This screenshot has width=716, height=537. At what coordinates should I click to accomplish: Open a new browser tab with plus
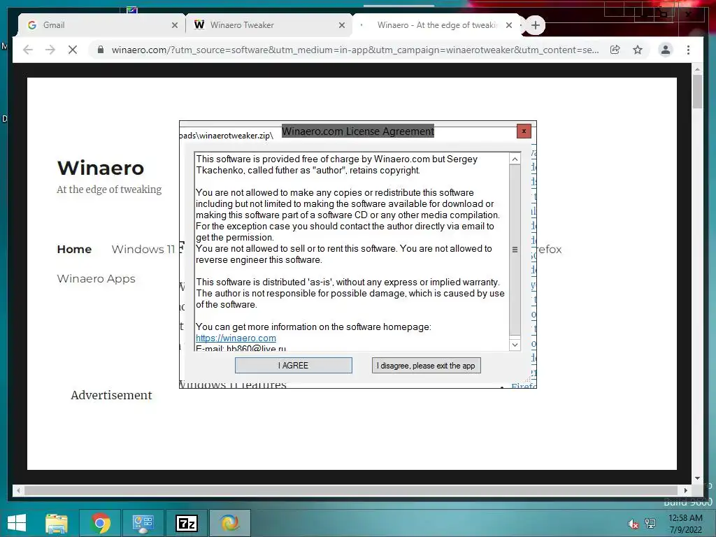pos(536,25)
